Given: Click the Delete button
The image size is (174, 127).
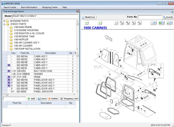Looking at the screenshot, I should click(x=53, y=99).
